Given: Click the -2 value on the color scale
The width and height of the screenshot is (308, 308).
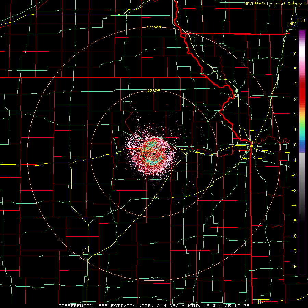Looking at the screenshot, I should pyautogui.click(x=294, y=175).
